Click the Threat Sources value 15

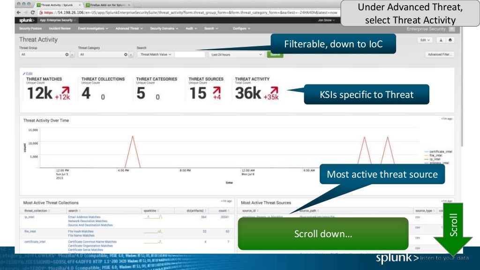(x=198, y=93)
